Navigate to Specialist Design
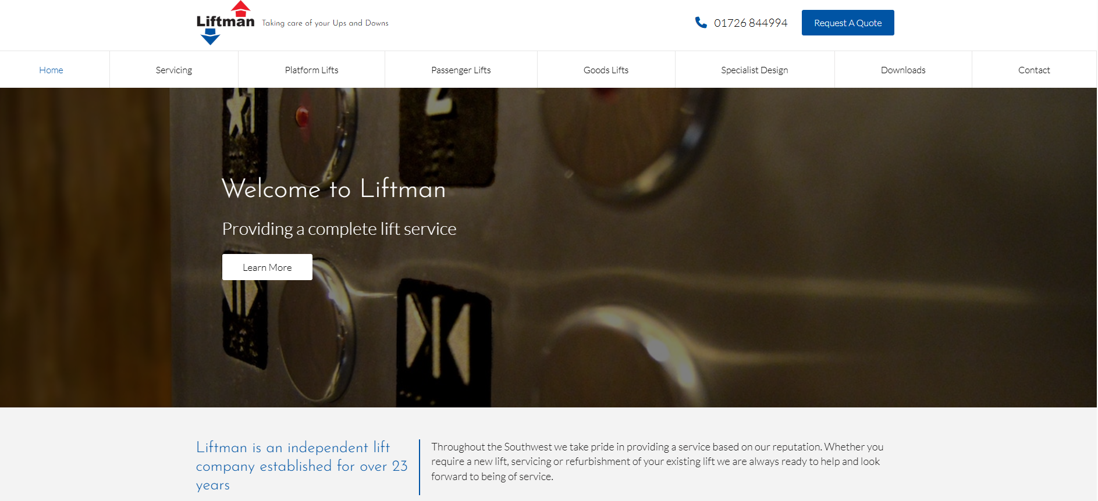Viewport: 1098px width, 501px height. 755,70
